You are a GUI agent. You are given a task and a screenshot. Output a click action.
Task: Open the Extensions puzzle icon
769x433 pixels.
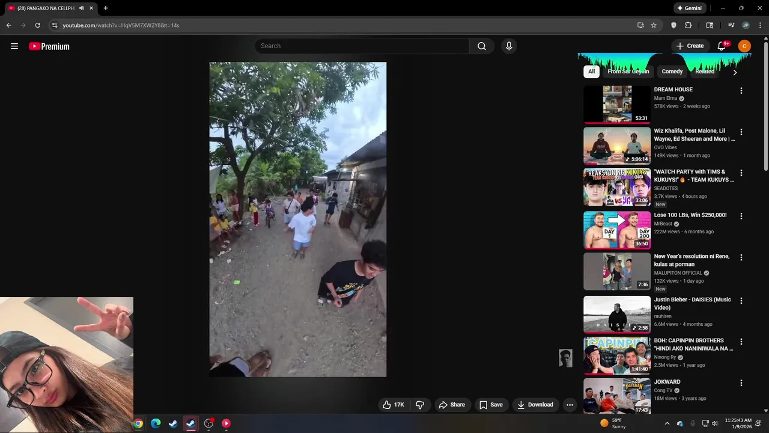tap(688, 25)
